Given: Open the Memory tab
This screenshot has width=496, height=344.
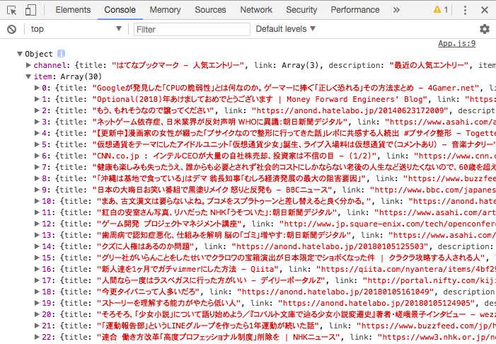Looking at the screenshot, I should coord(165,10).
